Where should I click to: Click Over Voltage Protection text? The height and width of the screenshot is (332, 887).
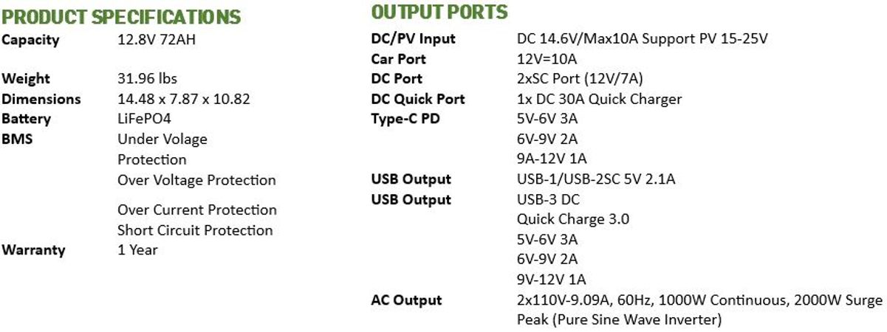click(x=196, y=180)
